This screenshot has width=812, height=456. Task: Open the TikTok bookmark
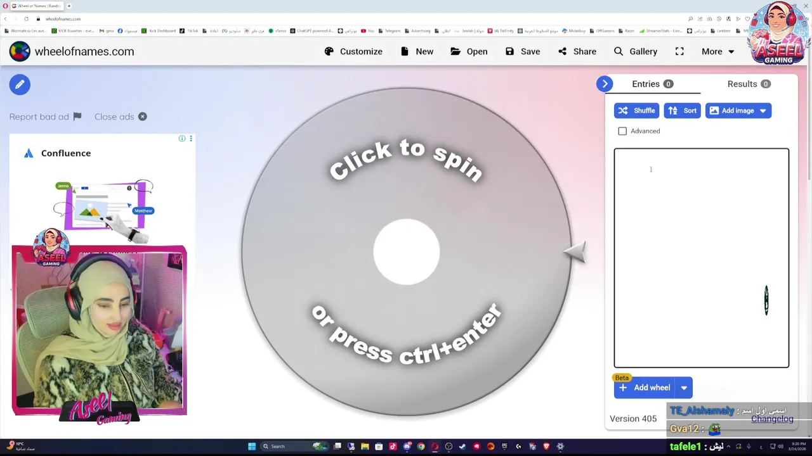pos(189,30)
